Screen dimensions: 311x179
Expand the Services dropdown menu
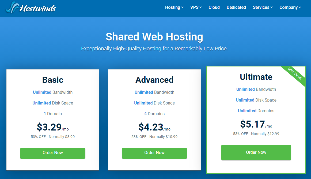(x=263, y=7)
